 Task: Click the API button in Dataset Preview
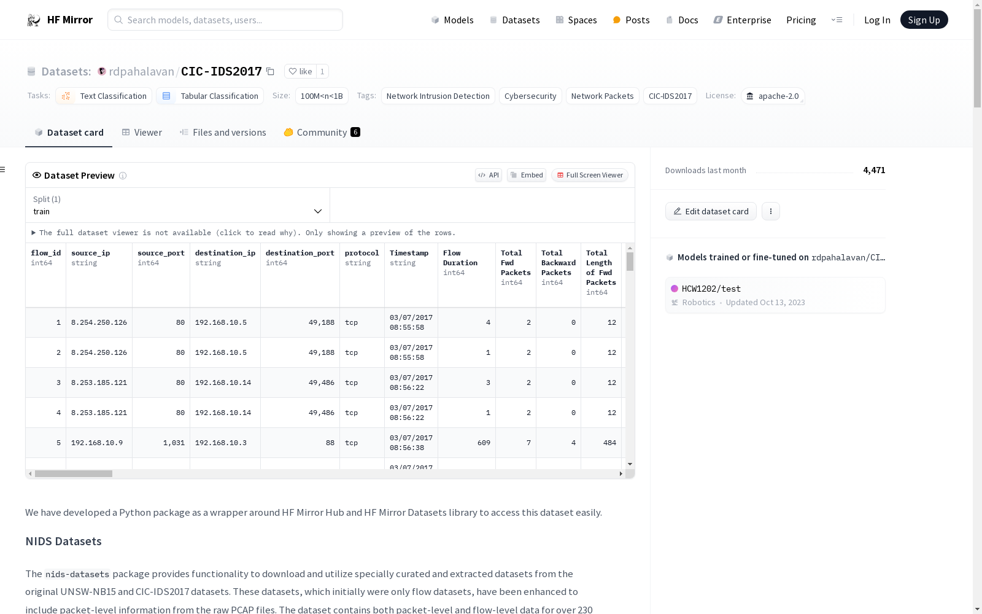point(489,175)
